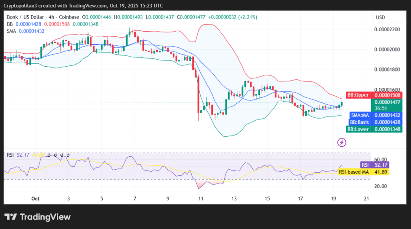
Task: Click the purple lightning bolt icon
Action: pyautogui.click(x=342, y=142)
